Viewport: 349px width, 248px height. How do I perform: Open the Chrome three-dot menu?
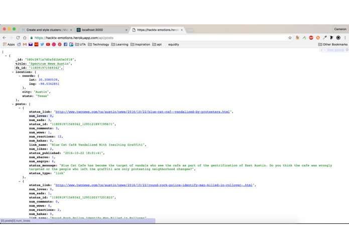coord(345,38)
